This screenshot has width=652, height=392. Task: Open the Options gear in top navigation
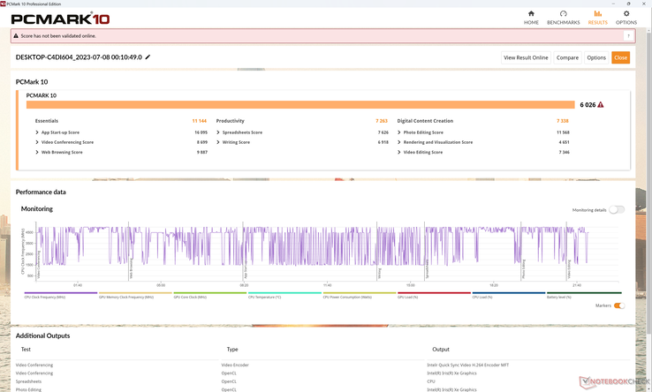pyautogui.click(x=625, y=17)
